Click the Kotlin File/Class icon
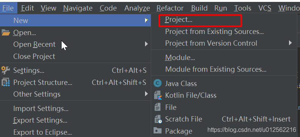 158,95
